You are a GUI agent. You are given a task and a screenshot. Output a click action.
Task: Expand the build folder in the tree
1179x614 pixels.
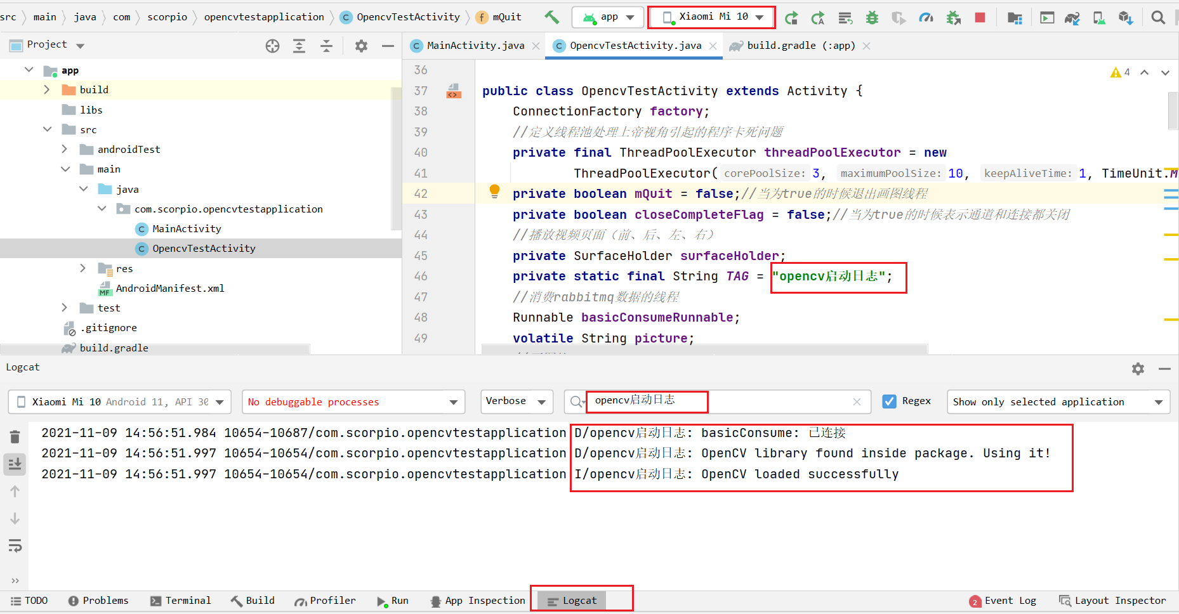tap(46, 90)
